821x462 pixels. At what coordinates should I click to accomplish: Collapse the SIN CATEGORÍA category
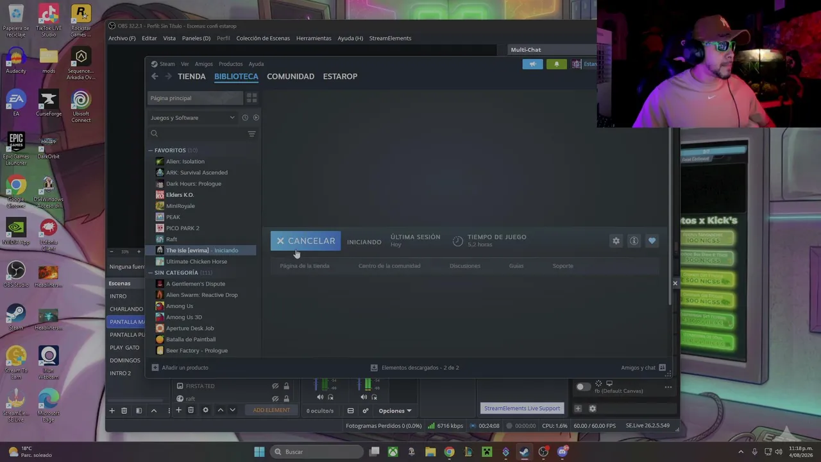(x=151, y=273)
